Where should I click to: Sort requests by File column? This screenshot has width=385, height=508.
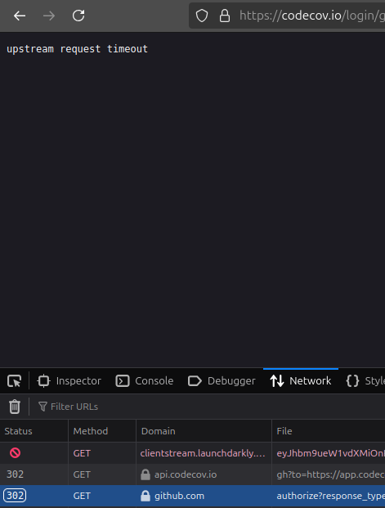[x=329, y=431]
